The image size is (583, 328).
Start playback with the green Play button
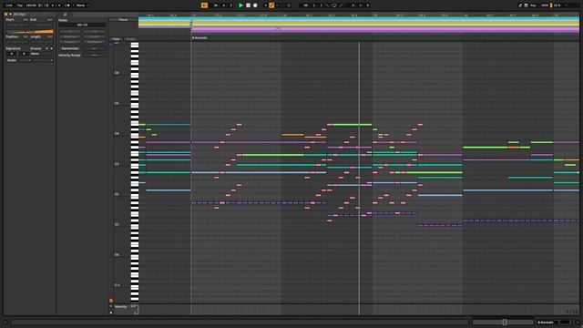coord(240,5)
